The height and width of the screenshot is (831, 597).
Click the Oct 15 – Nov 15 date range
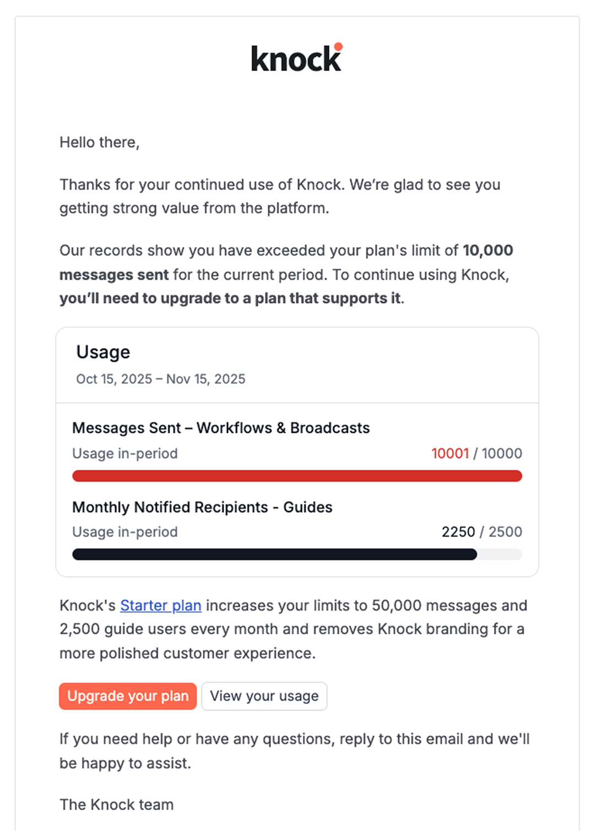(160, 379)
